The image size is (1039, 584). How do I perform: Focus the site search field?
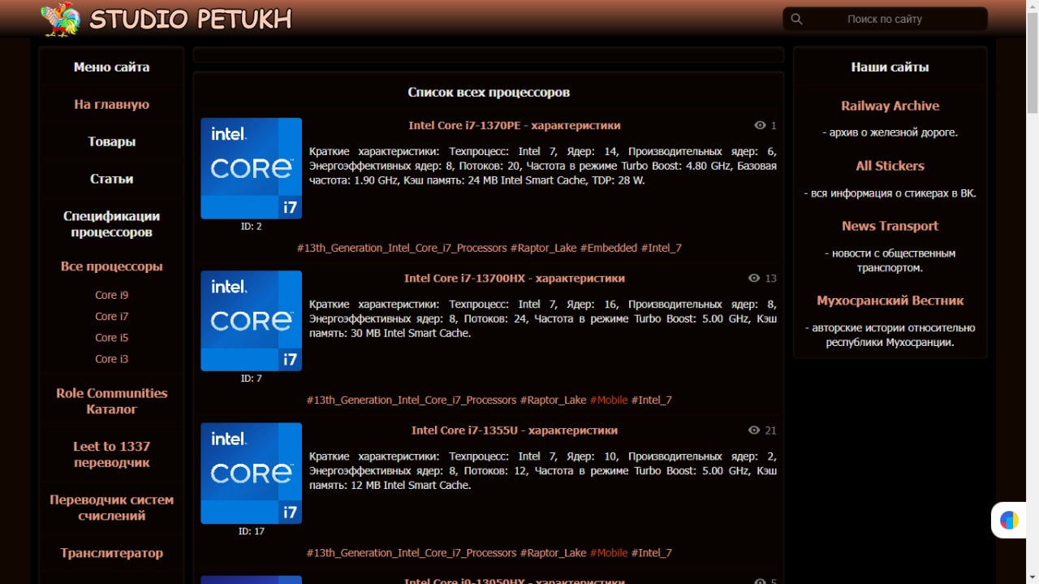click(885, 19)
